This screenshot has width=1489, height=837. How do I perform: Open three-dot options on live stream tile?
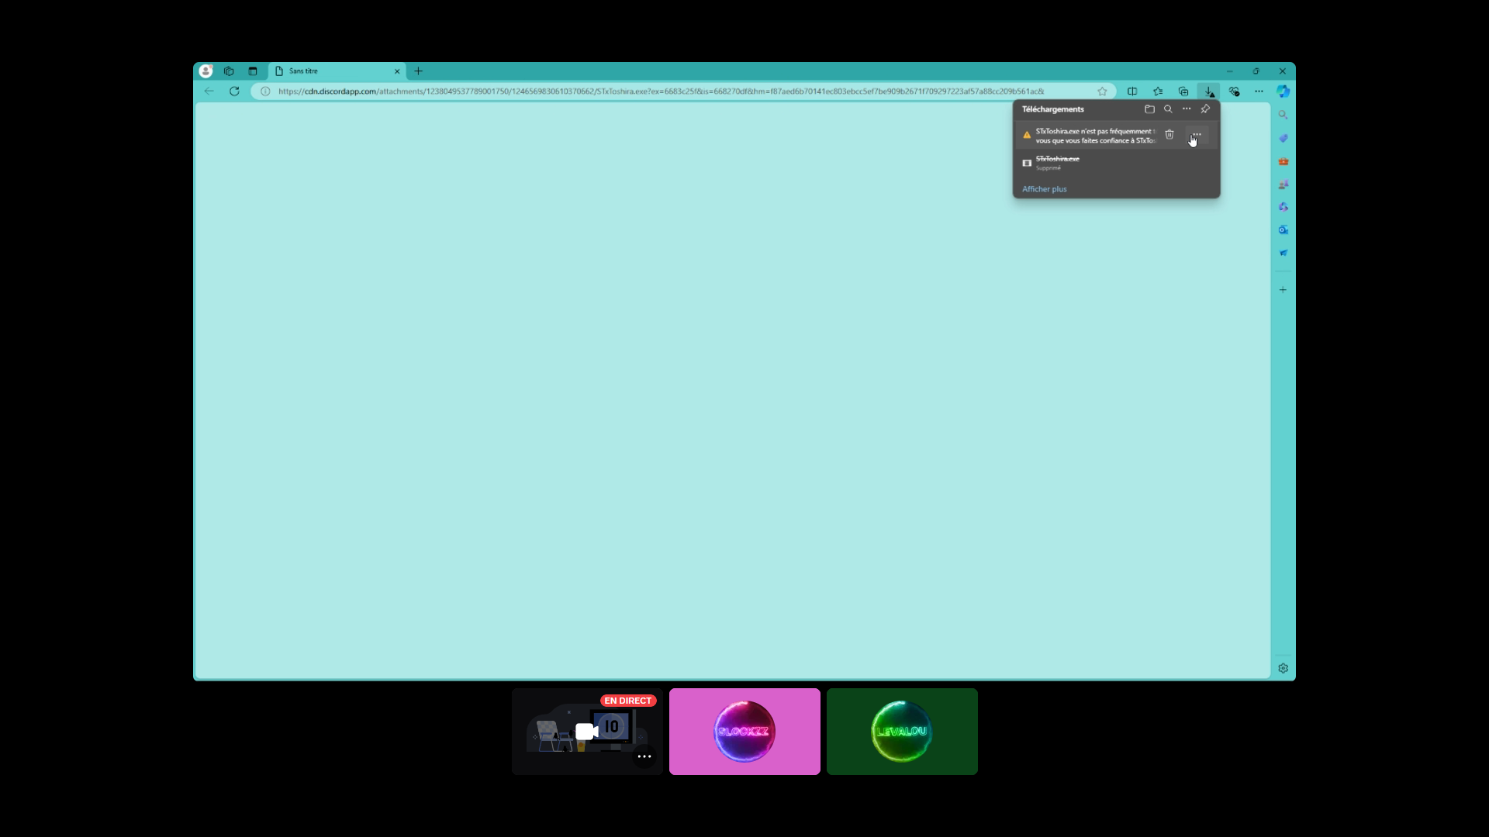click(x=644, y=756)
